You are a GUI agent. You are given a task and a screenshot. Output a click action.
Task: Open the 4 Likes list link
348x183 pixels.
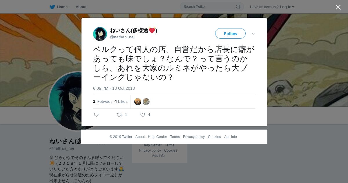pyautogui.click(x=121, y=101)
